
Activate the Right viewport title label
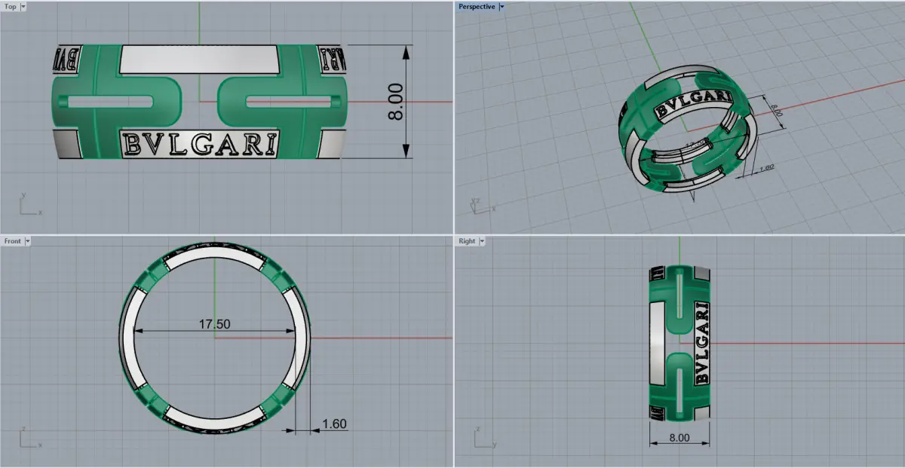pyautogui.click(x=467, y=241)
